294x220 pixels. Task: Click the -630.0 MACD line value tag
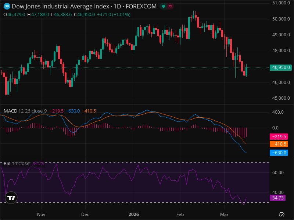coord(279,153)
